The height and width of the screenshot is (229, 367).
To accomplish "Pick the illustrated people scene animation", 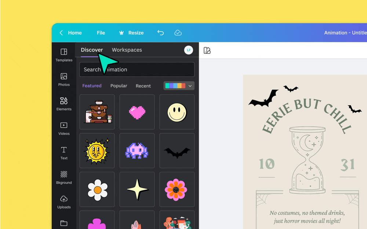I will 177,220.
